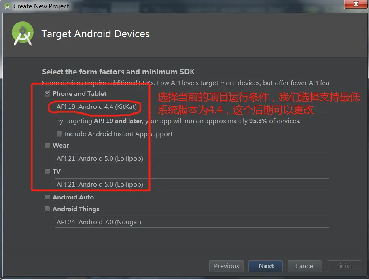The height and width of the screenshot is (280, 369).
Task: Enable Include Android Instant App support
Action: tap(59, 134)
